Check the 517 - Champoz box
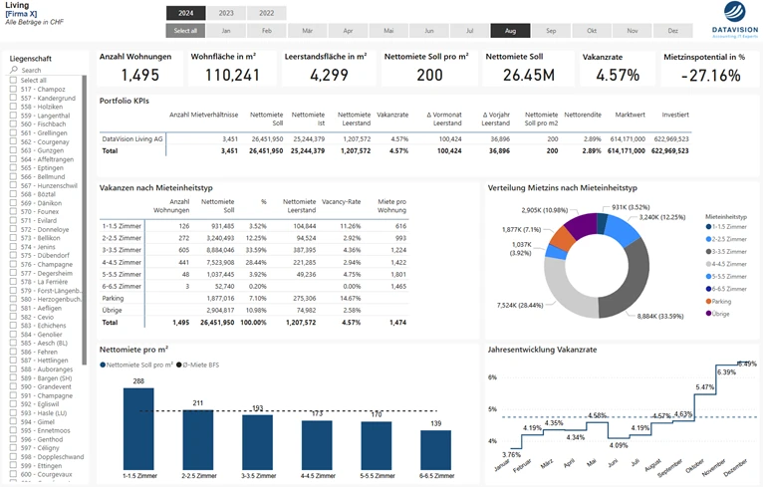 click(14, 89)
